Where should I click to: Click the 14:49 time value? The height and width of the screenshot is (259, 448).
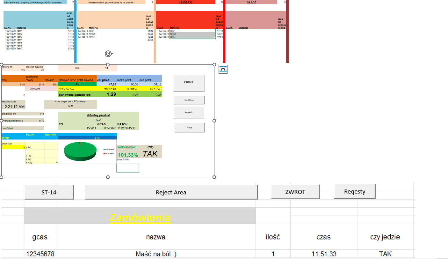coord(71,37)
